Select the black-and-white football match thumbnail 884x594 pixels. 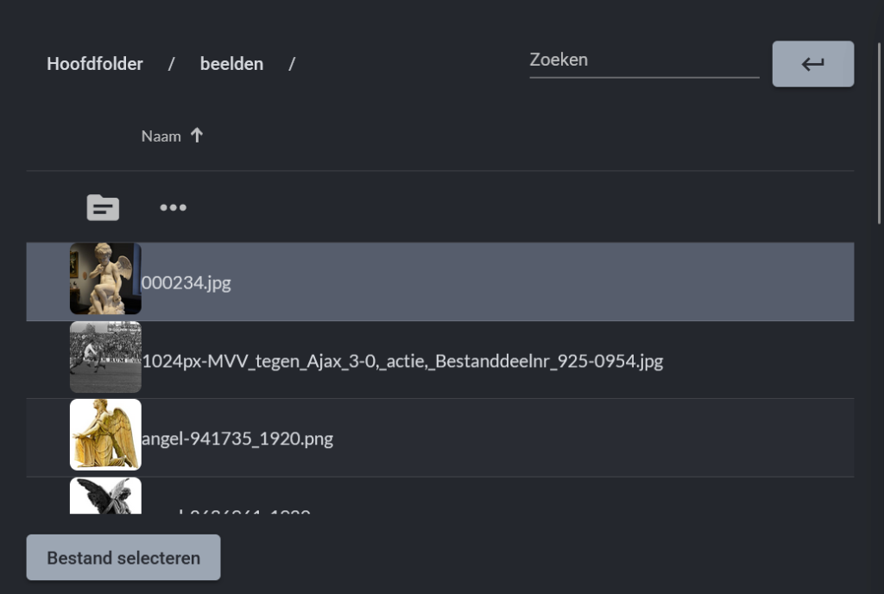point(105,357)
